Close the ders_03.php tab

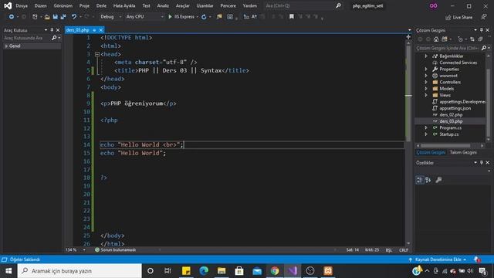click(x=101, y=30)
